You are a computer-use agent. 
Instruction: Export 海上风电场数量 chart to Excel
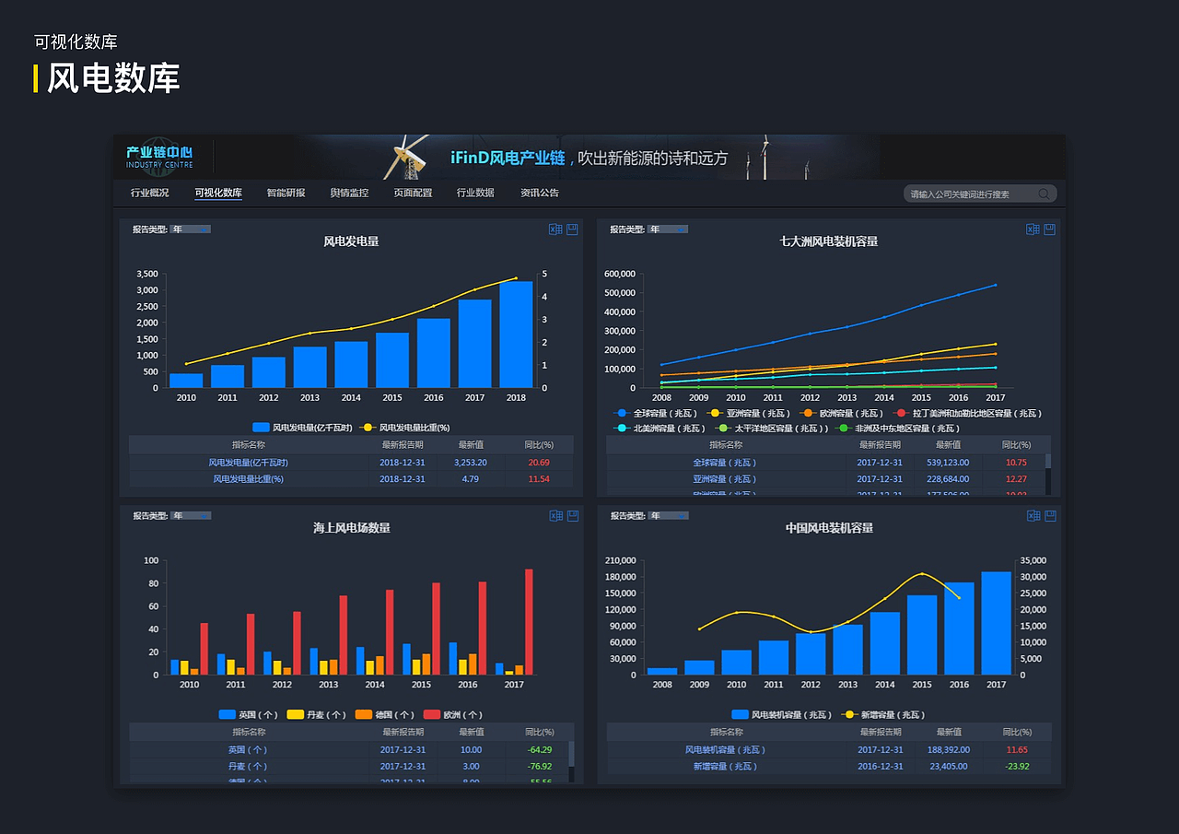[x=555, y=516]
